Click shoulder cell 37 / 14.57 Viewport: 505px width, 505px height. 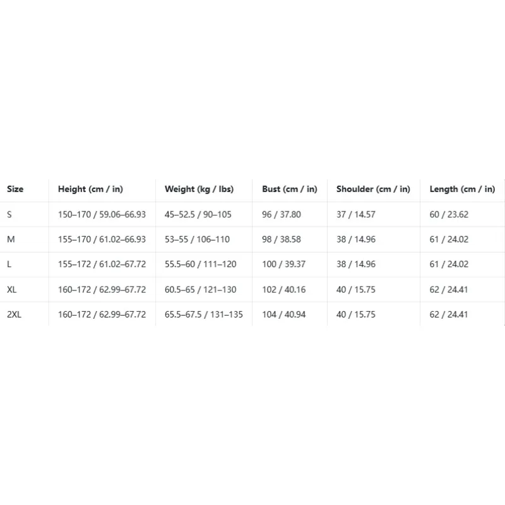click(356, 215)
